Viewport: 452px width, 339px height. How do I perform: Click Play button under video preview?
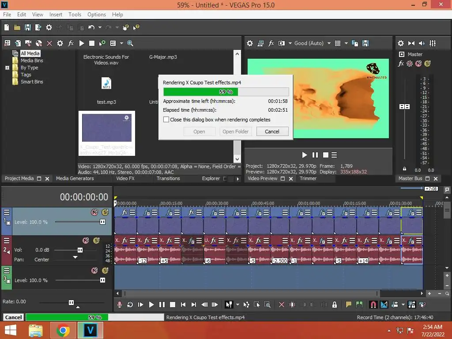coord(305,155)
